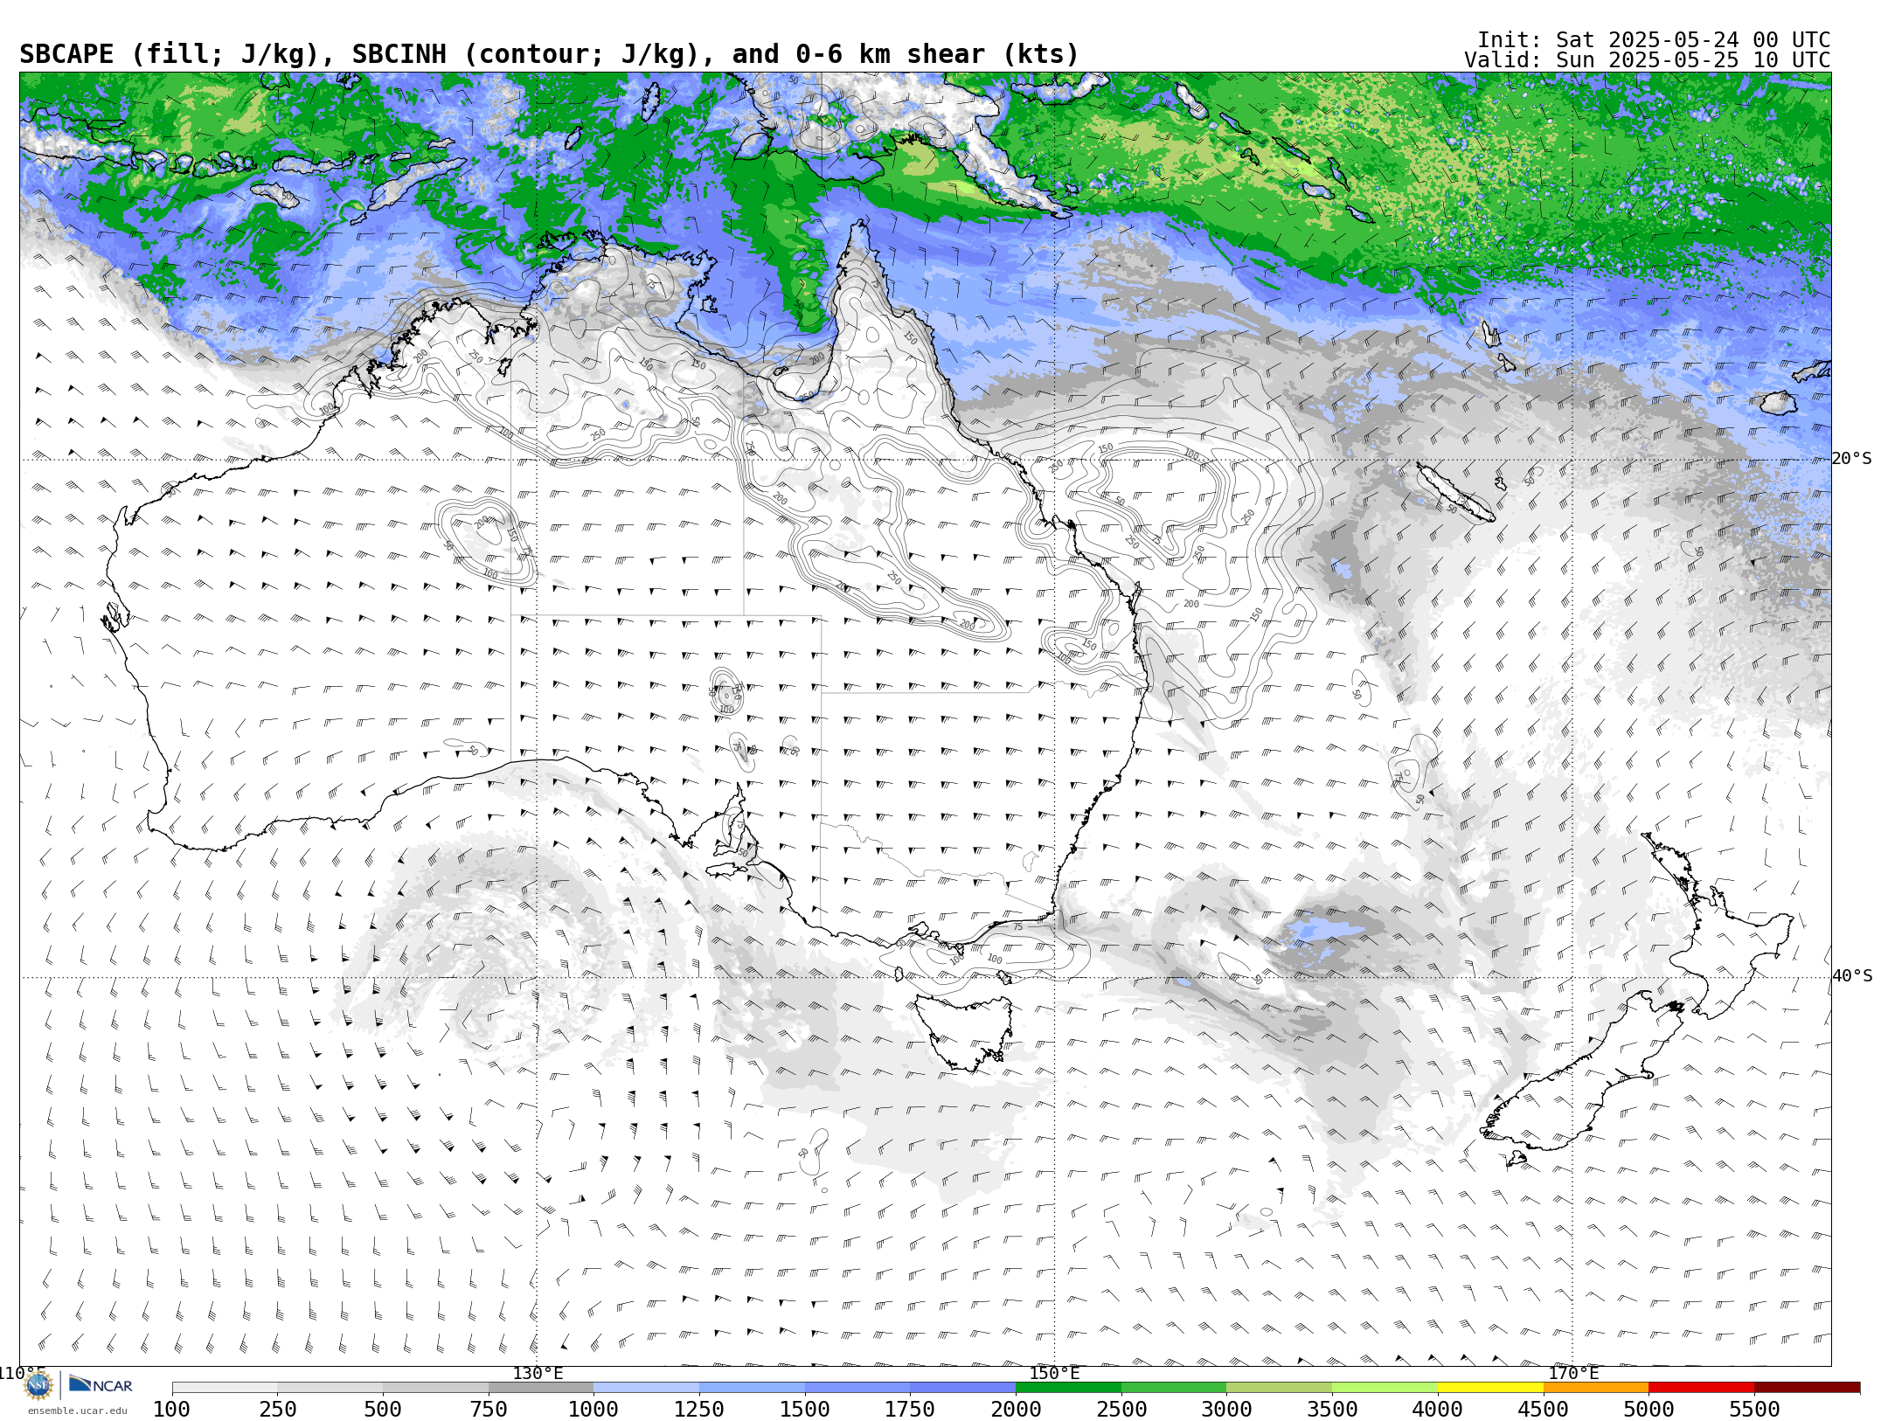Image resolution: width=1888 pixels, height=1421 pixels.
Task: Select the SBCAPE SBCINH shear plot title
Action: (549, 54)
